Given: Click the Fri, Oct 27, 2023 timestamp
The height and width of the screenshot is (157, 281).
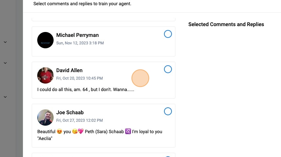Looking at the screenshot, I should pos(79,120).
